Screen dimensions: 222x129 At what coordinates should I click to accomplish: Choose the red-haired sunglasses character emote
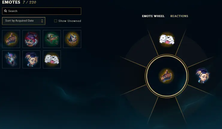31,39
